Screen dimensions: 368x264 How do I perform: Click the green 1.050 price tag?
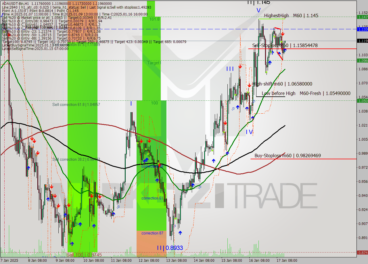362,100
